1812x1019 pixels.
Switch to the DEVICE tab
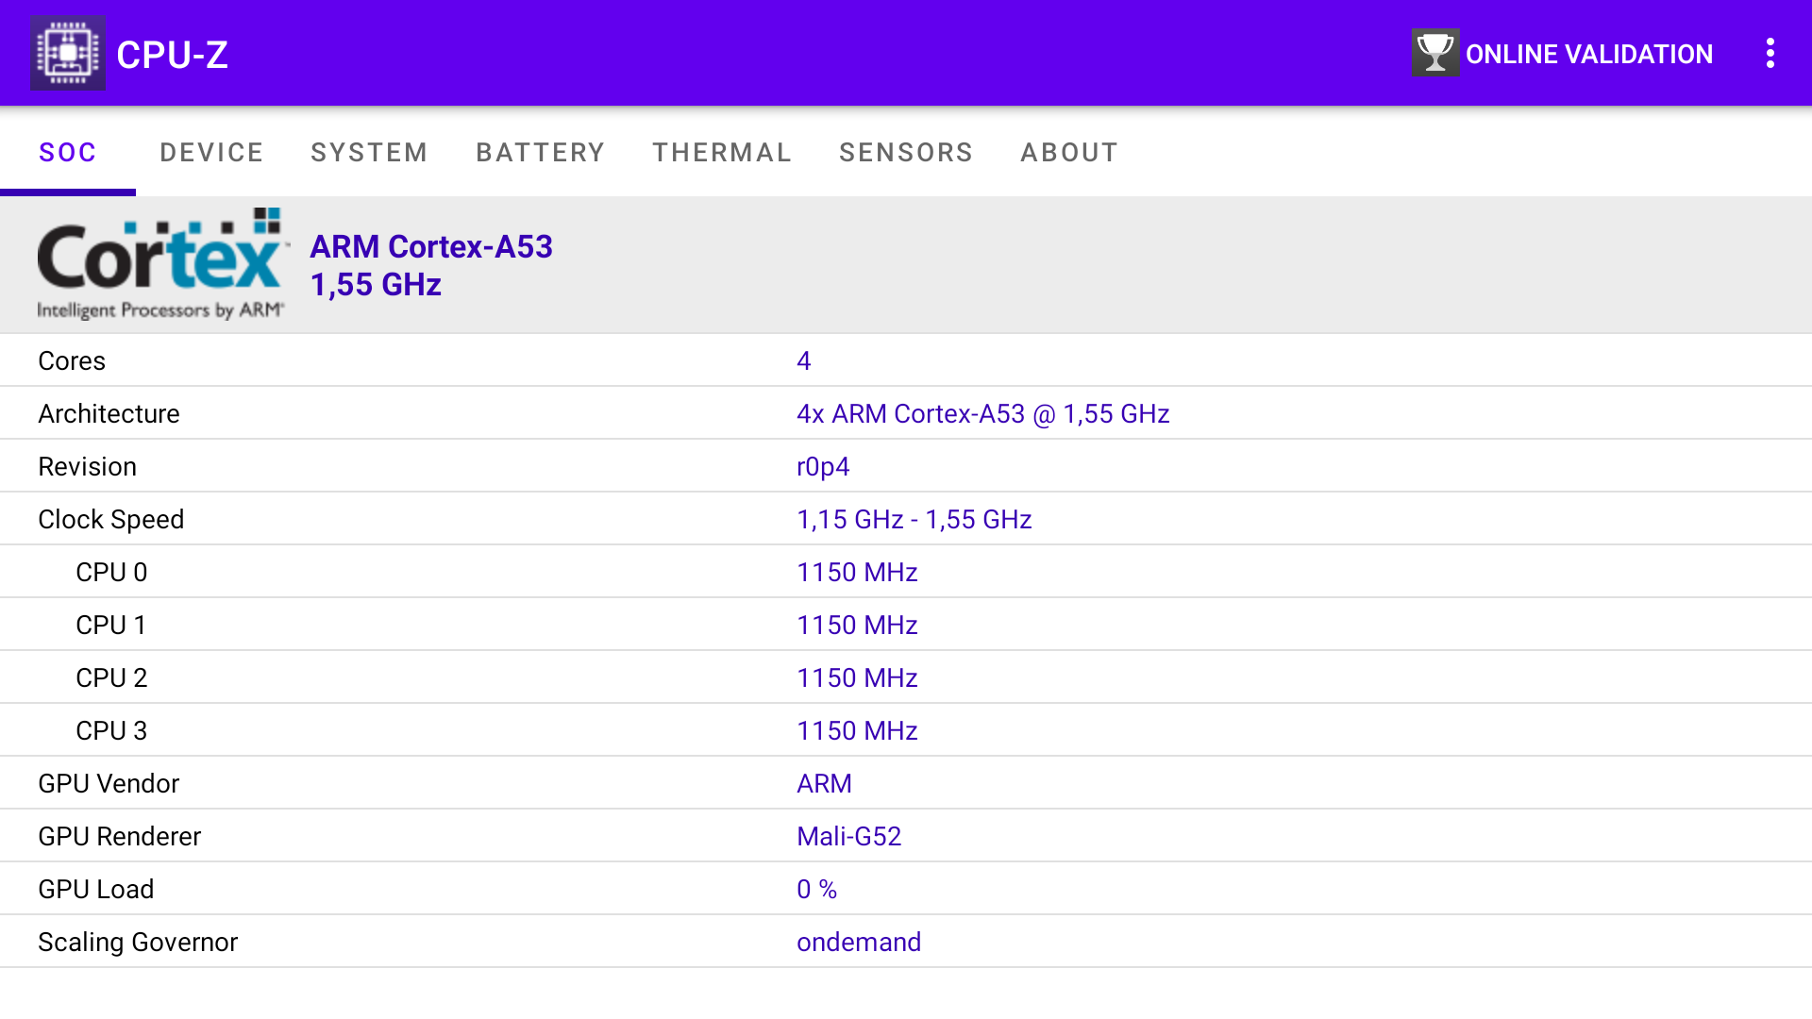[x=211, y=153]
